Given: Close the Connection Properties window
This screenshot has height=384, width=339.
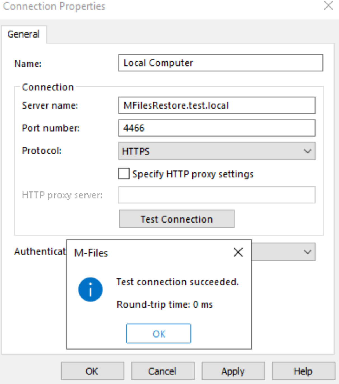Looking at the screenshot, I should tap(328, 6).
